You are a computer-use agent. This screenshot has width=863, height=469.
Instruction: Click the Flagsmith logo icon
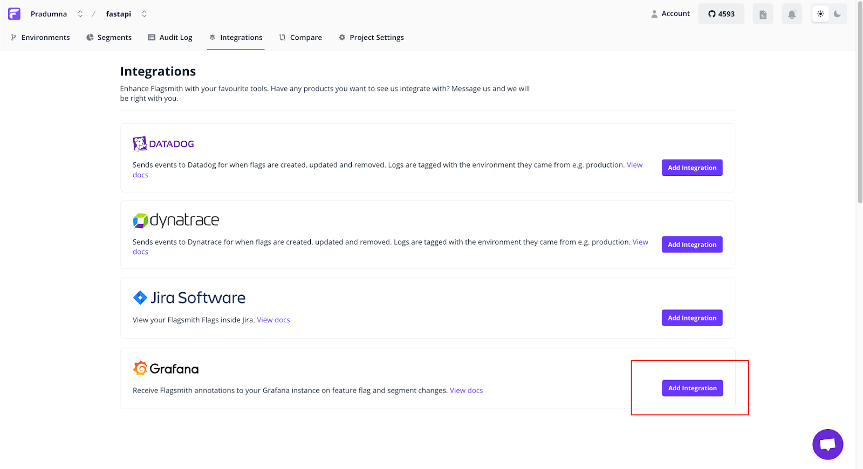15,14
